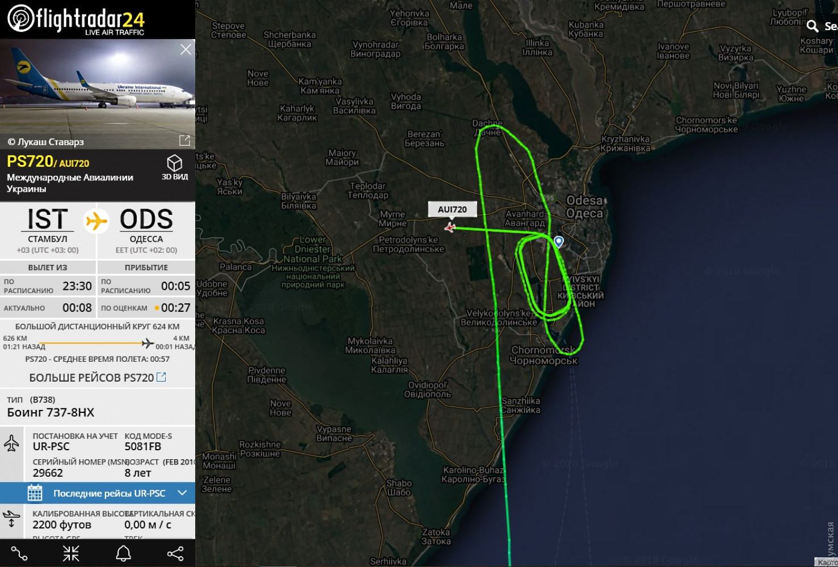Image resolution: width=838 pixels, height=567 pixels.
Task: Open the calendar icon for recent flights
Action: 35,493
